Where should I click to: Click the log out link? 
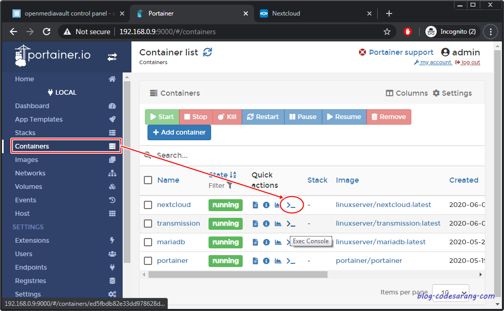point(468,62)
